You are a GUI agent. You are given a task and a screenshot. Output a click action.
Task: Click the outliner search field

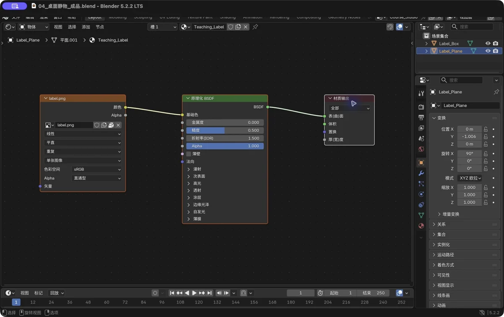click(x=472, y=27)
